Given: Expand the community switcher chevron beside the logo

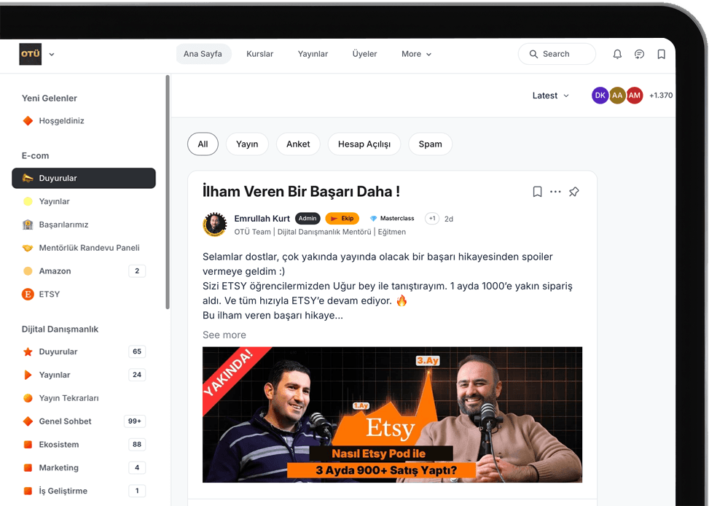Looking at the screenshot, I should [x=52, y=54].
